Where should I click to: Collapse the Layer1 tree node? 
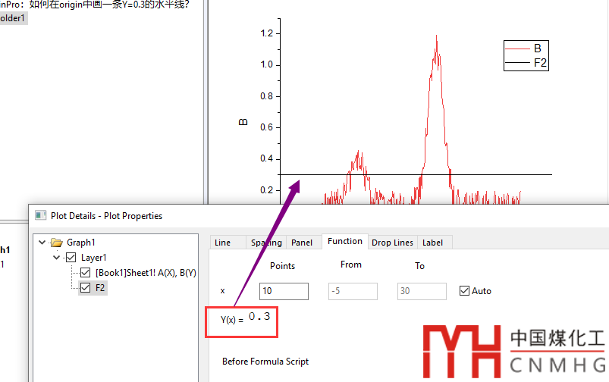57,258
